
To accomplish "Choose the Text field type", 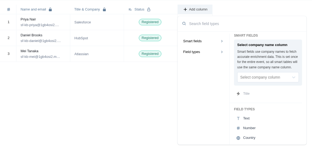I will coord(268,118).
